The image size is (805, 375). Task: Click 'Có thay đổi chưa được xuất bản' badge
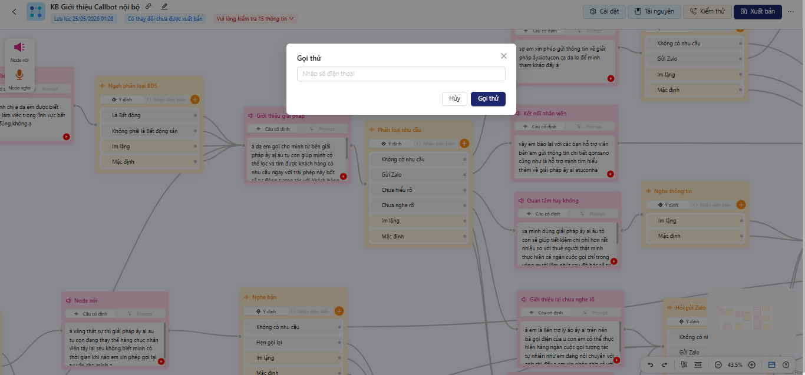point(165,19)
